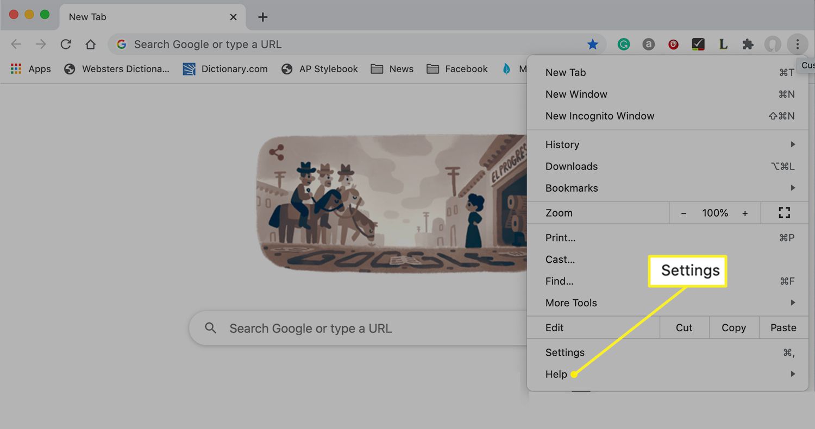Open Websters Dictionary bookmark
The height and width of the screenshot is (429, 815).
[x=117, y=69]
